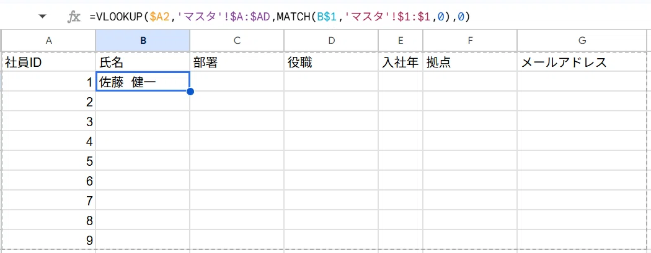Click the 社員ID header cell
The height and width of the screenshot is (253, 651).
pyautogui.click(x=49, y=62)
